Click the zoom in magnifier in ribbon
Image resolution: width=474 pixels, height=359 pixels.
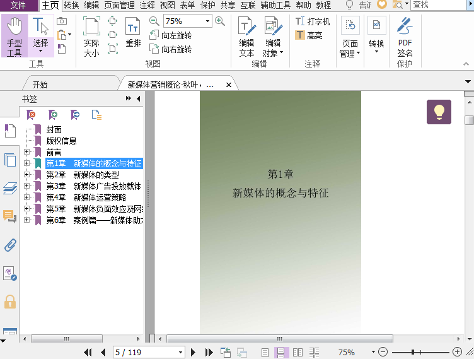[220, 21]
